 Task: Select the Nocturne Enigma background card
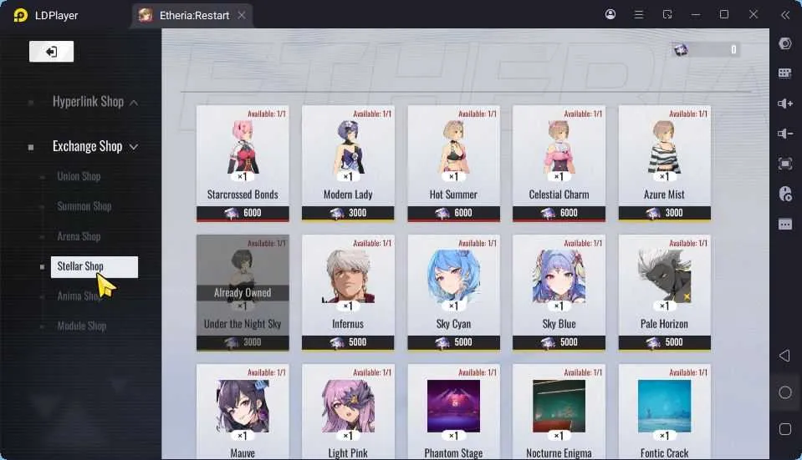559,412
